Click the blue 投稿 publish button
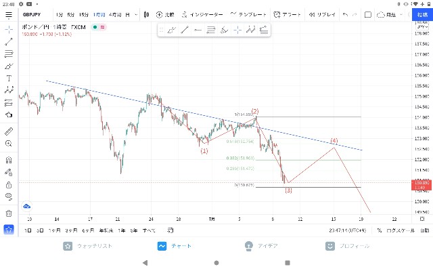 pyautogui.click(x=422, y=15)
